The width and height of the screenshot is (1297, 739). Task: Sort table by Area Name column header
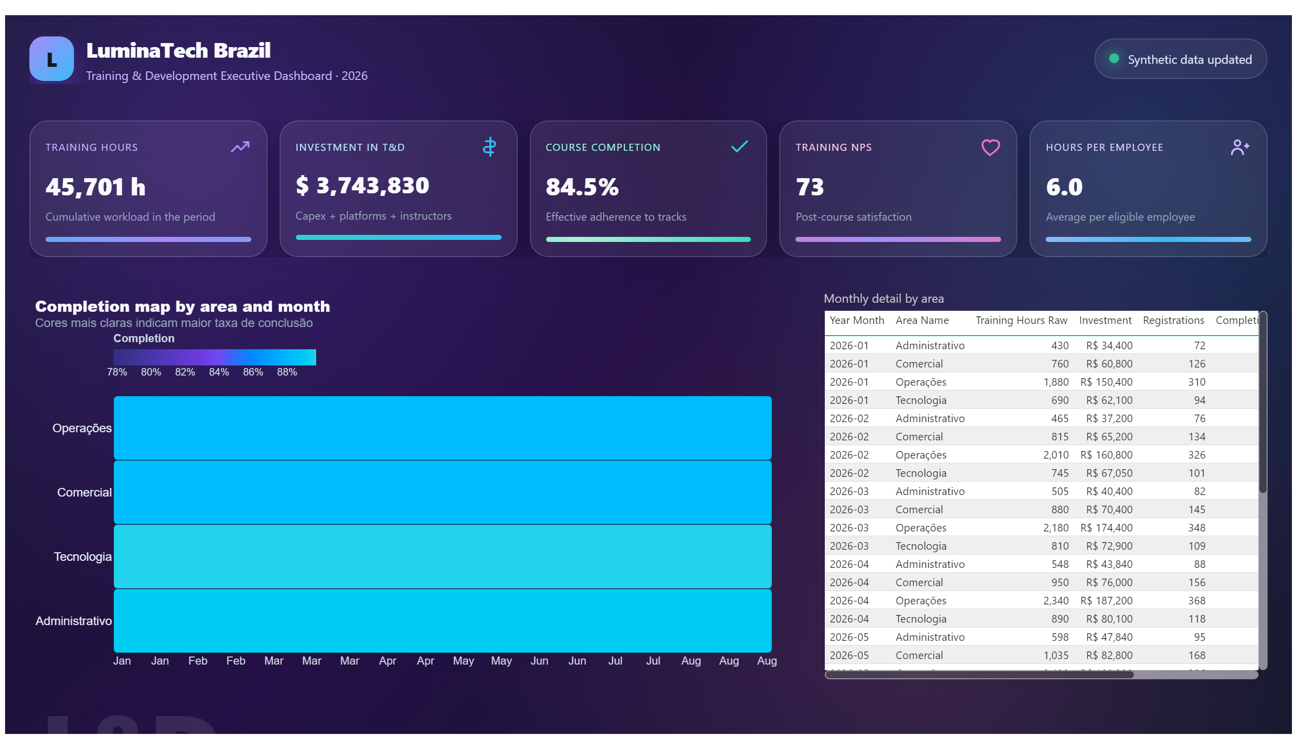(x=922, y=320)
